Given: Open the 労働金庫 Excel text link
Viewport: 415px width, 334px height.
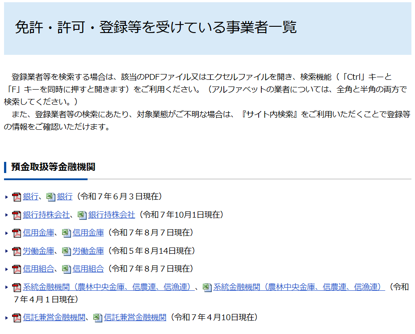Looking at the screenshot, I should pyautogui.click(x=88, y=251).
